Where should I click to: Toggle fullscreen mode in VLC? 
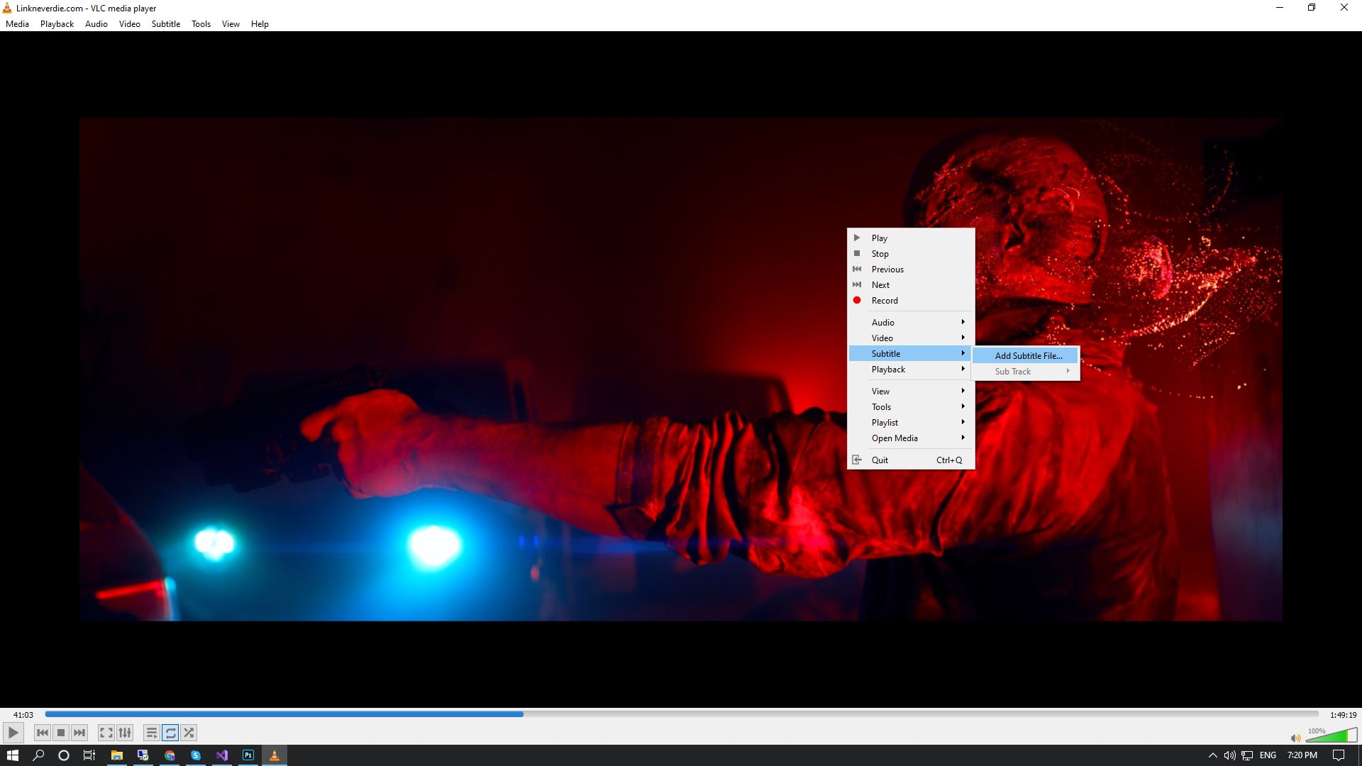[x=106, y=733]
